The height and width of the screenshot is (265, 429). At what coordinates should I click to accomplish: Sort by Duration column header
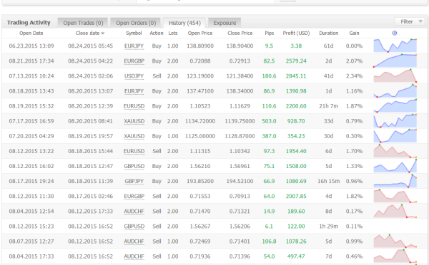point(329,33)
